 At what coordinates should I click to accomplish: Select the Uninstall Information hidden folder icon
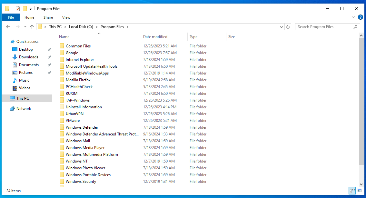62,107
